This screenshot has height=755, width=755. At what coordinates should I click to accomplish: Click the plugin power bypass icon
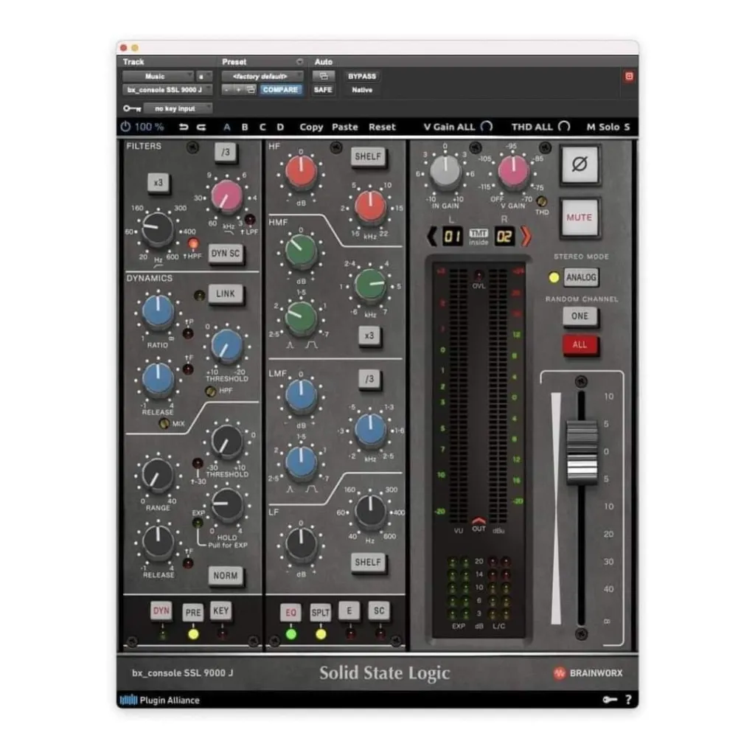125,127
